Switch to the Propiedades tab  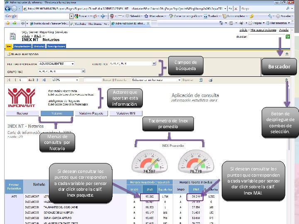coord(22,46)
